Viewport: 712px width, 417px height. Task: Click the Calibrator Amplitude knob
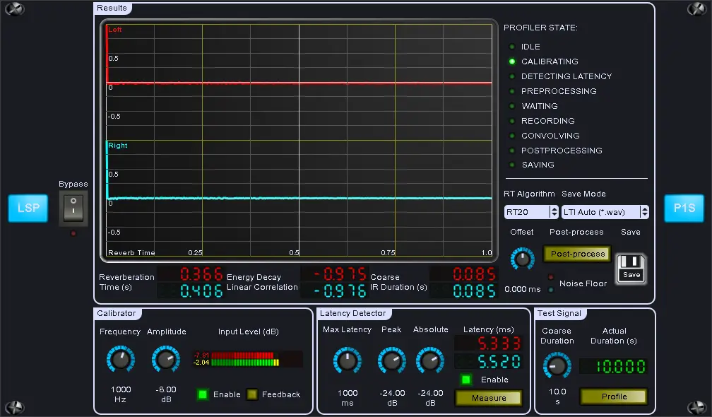click(x=166, y=360)
